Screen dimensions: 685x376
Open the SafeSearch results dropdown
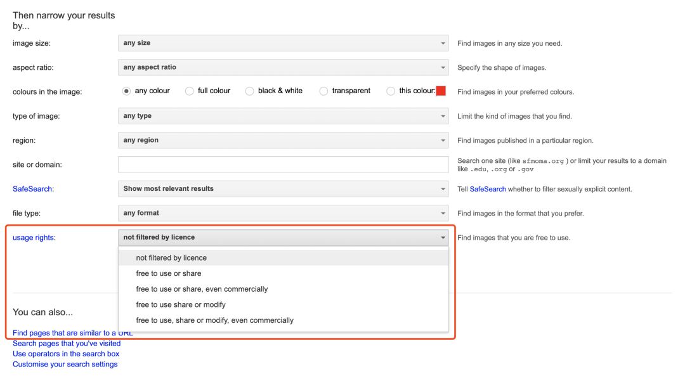click(x=283, y=189)
